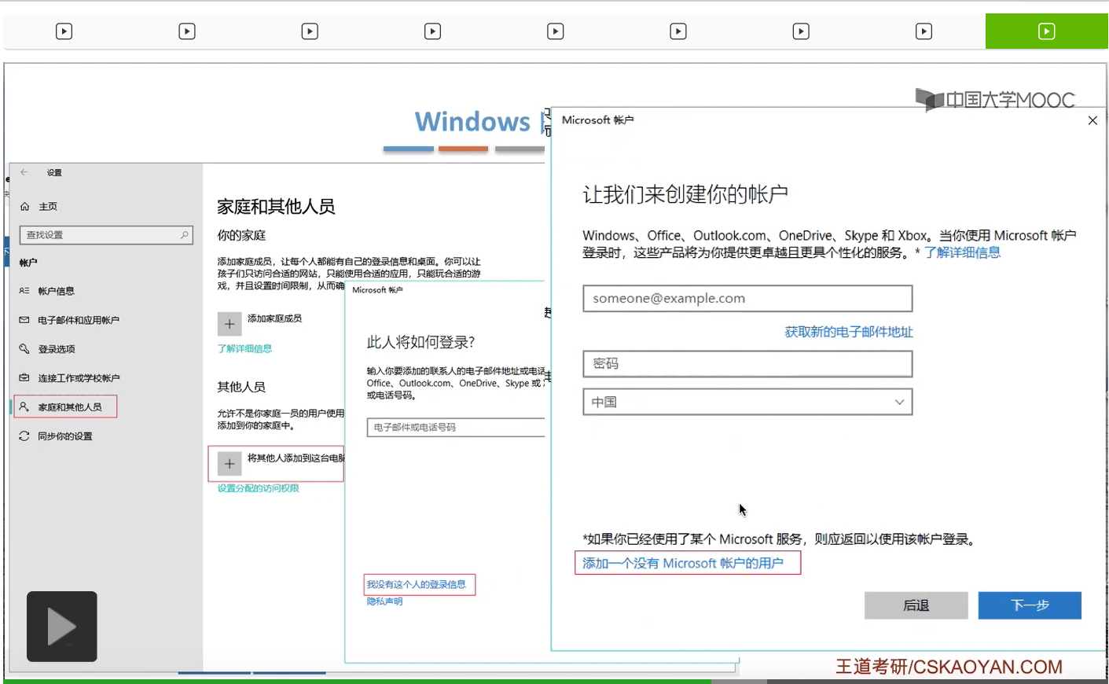
Task: Open 同步你的设置 in the sidebar
Action: coord(56,436)
